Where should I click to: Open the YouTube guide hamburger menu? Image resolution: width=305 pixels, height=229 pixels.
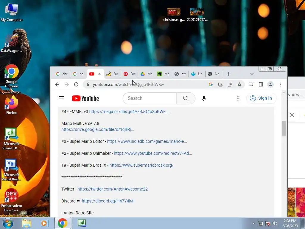point(61,98)
